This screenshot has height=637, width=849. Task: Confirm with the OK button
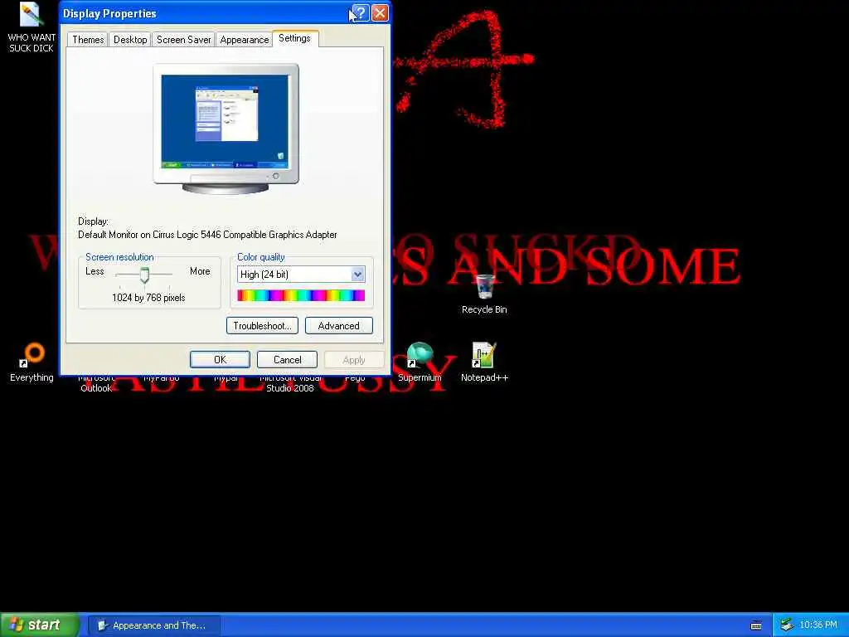click(x=220, y=360)
